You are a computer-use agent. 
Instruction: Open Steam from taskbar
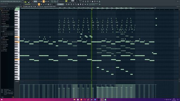pyautogui.click(x=92, y=100)
